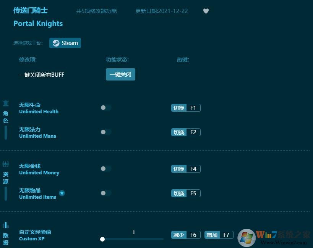Viewport: 313px width, 248px height.
Task: Click the heart favorite icon near the update date
Action: [206, 11]
